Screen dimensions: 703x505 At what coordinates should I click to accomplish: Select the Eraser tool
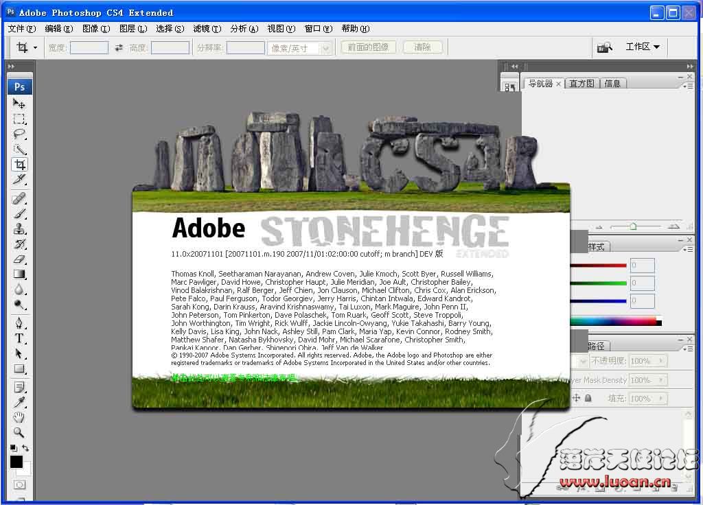click(x=19, y=259)
